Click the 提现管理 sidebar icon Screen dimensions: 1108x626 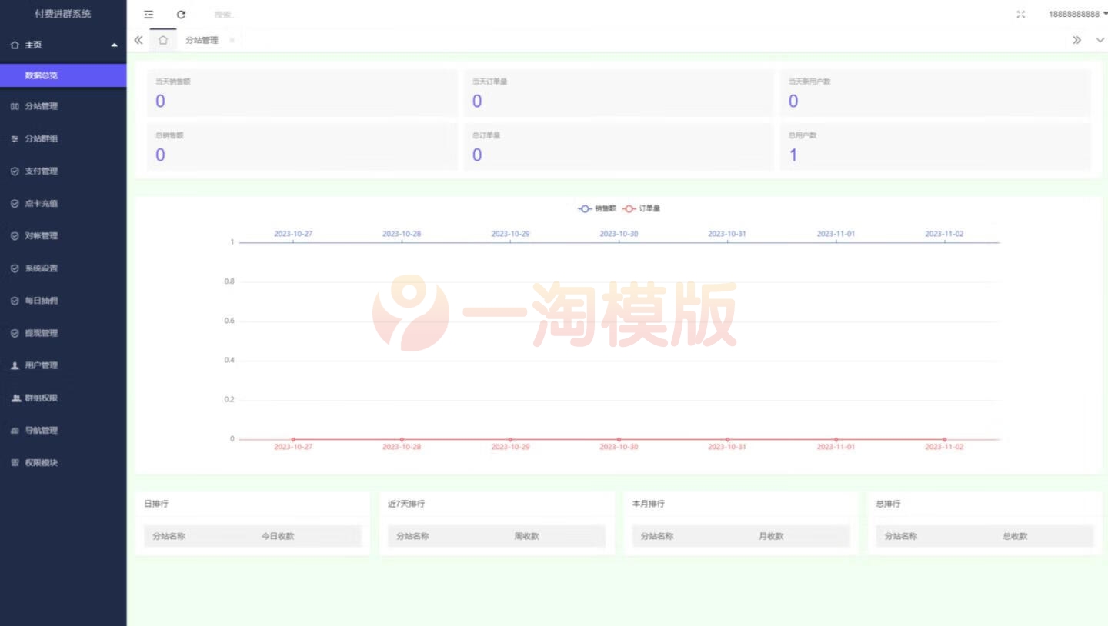click(x=15, y=333)
